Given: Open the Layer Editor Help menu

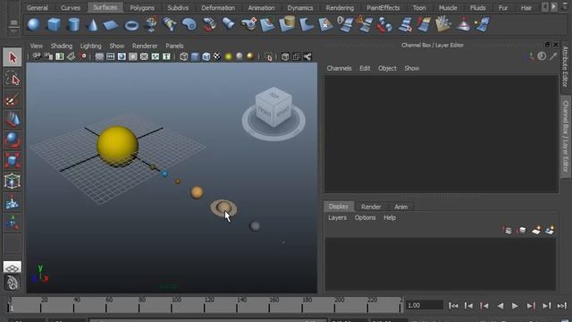Looking at the screenshot, I should click(390, 217).
